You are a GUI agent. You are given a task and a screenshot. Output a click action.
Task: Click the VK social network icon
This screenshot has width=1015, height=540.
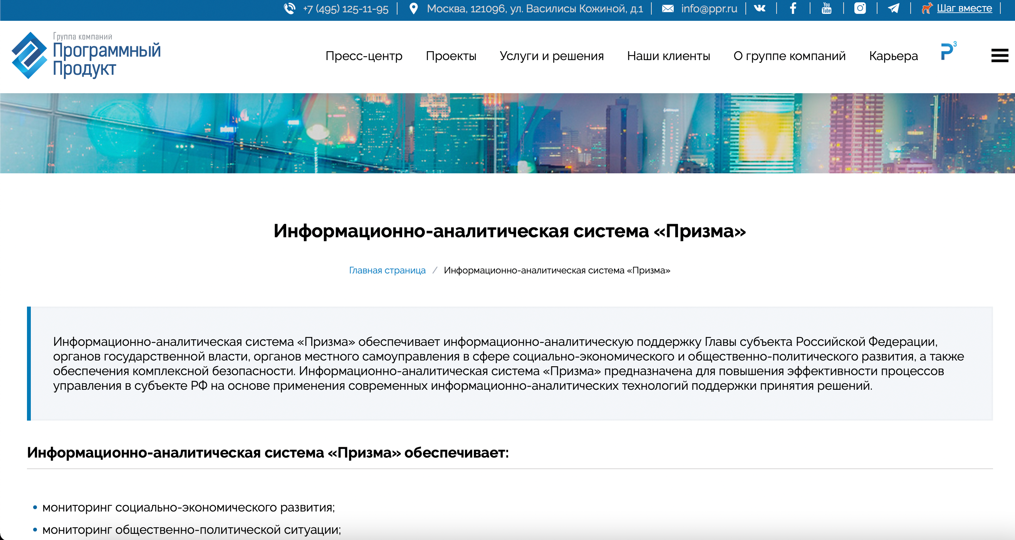click(x=760, y=8)
